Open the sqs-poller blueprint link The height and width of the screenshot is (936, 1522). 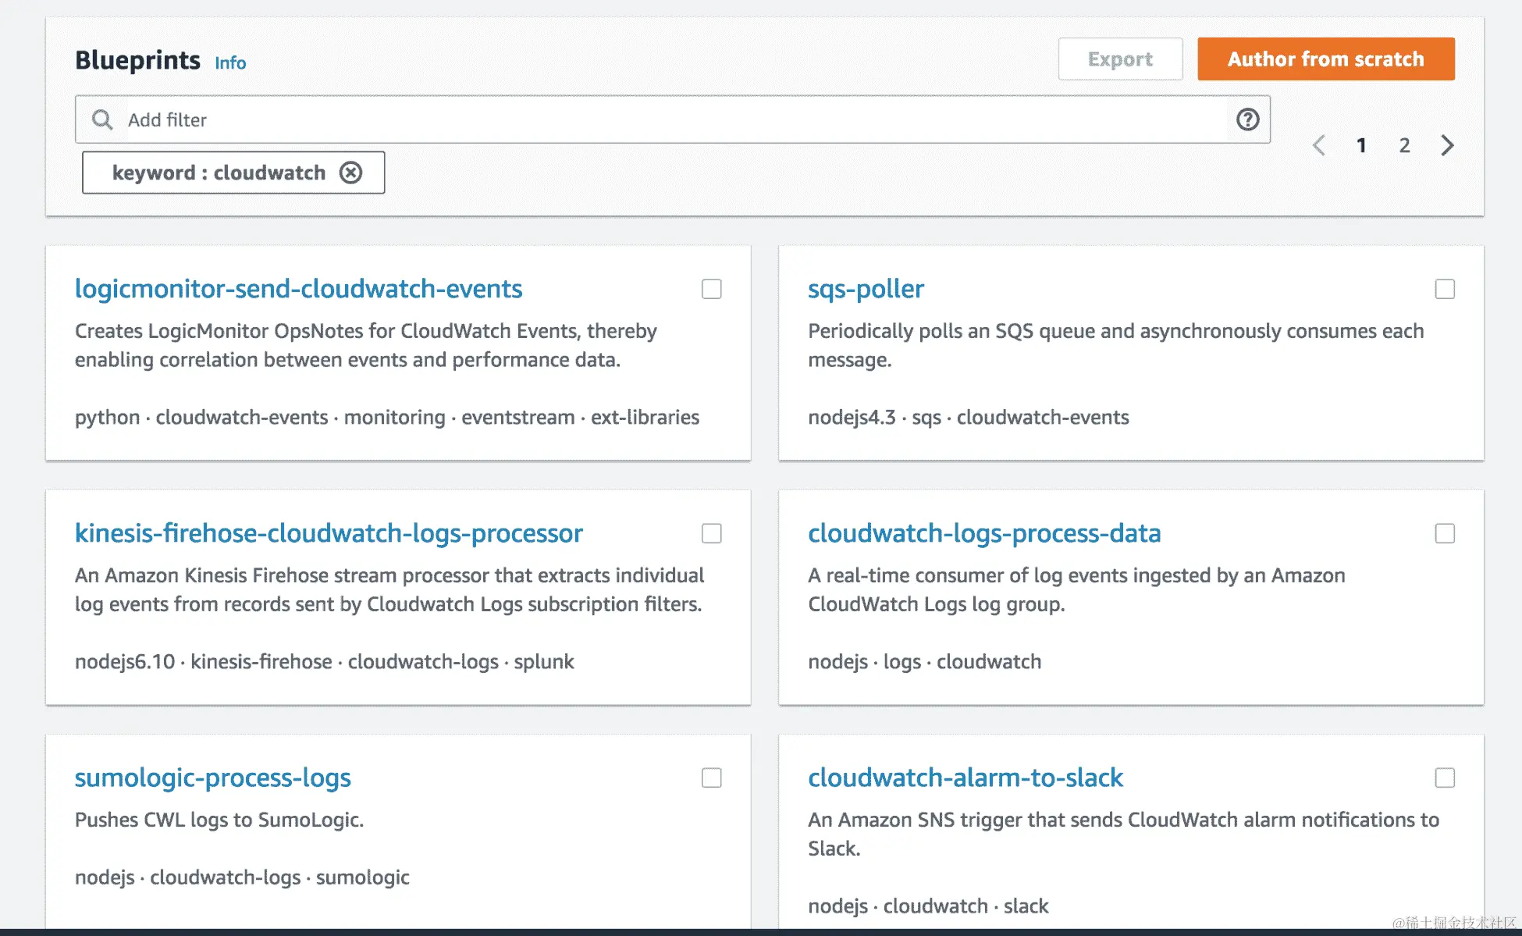coord(866,289)
